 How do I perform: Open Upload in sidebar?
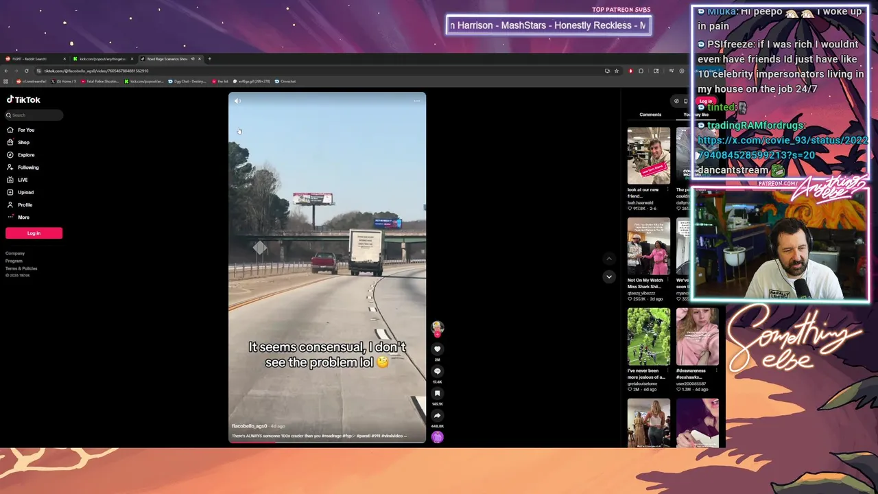(x=20, y=192)
